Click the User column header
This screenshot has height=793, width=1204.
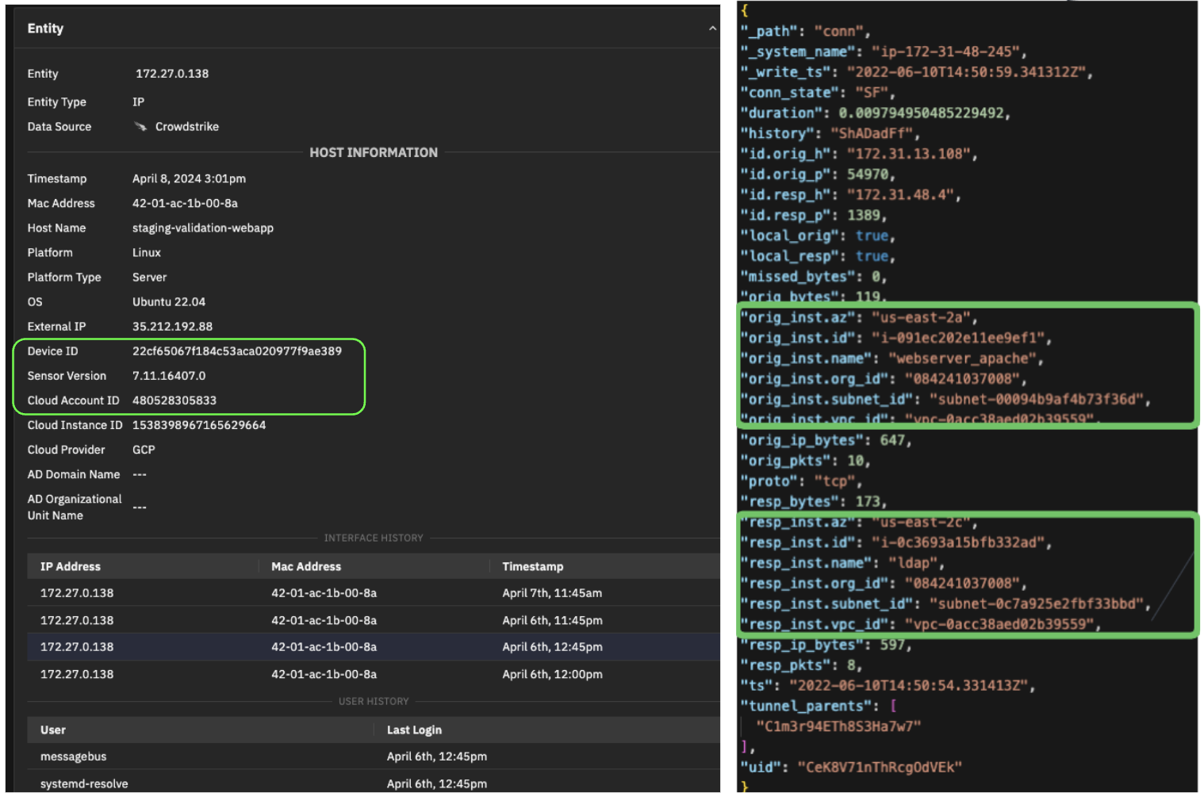(53, 730)
